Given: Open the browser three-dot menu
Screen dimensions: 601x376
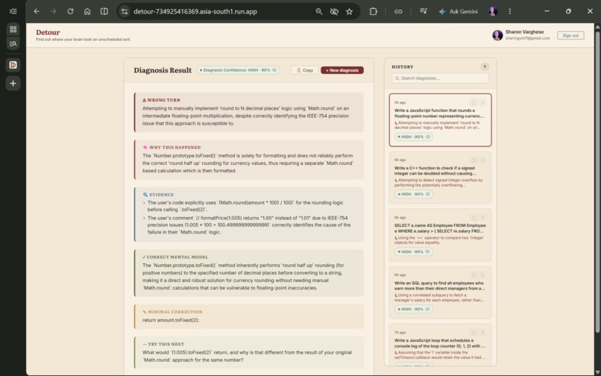Looking at the screenshot, I should pos(510,11).
